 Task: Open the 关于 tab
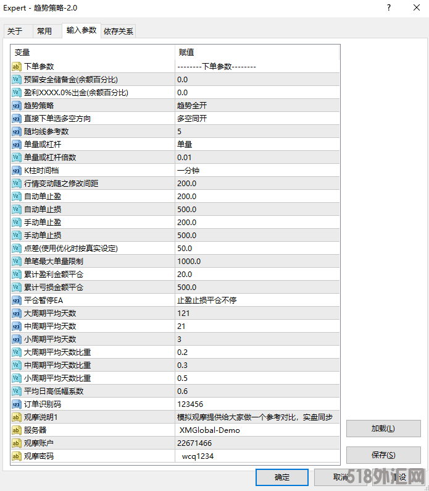(x=15, y=32)
